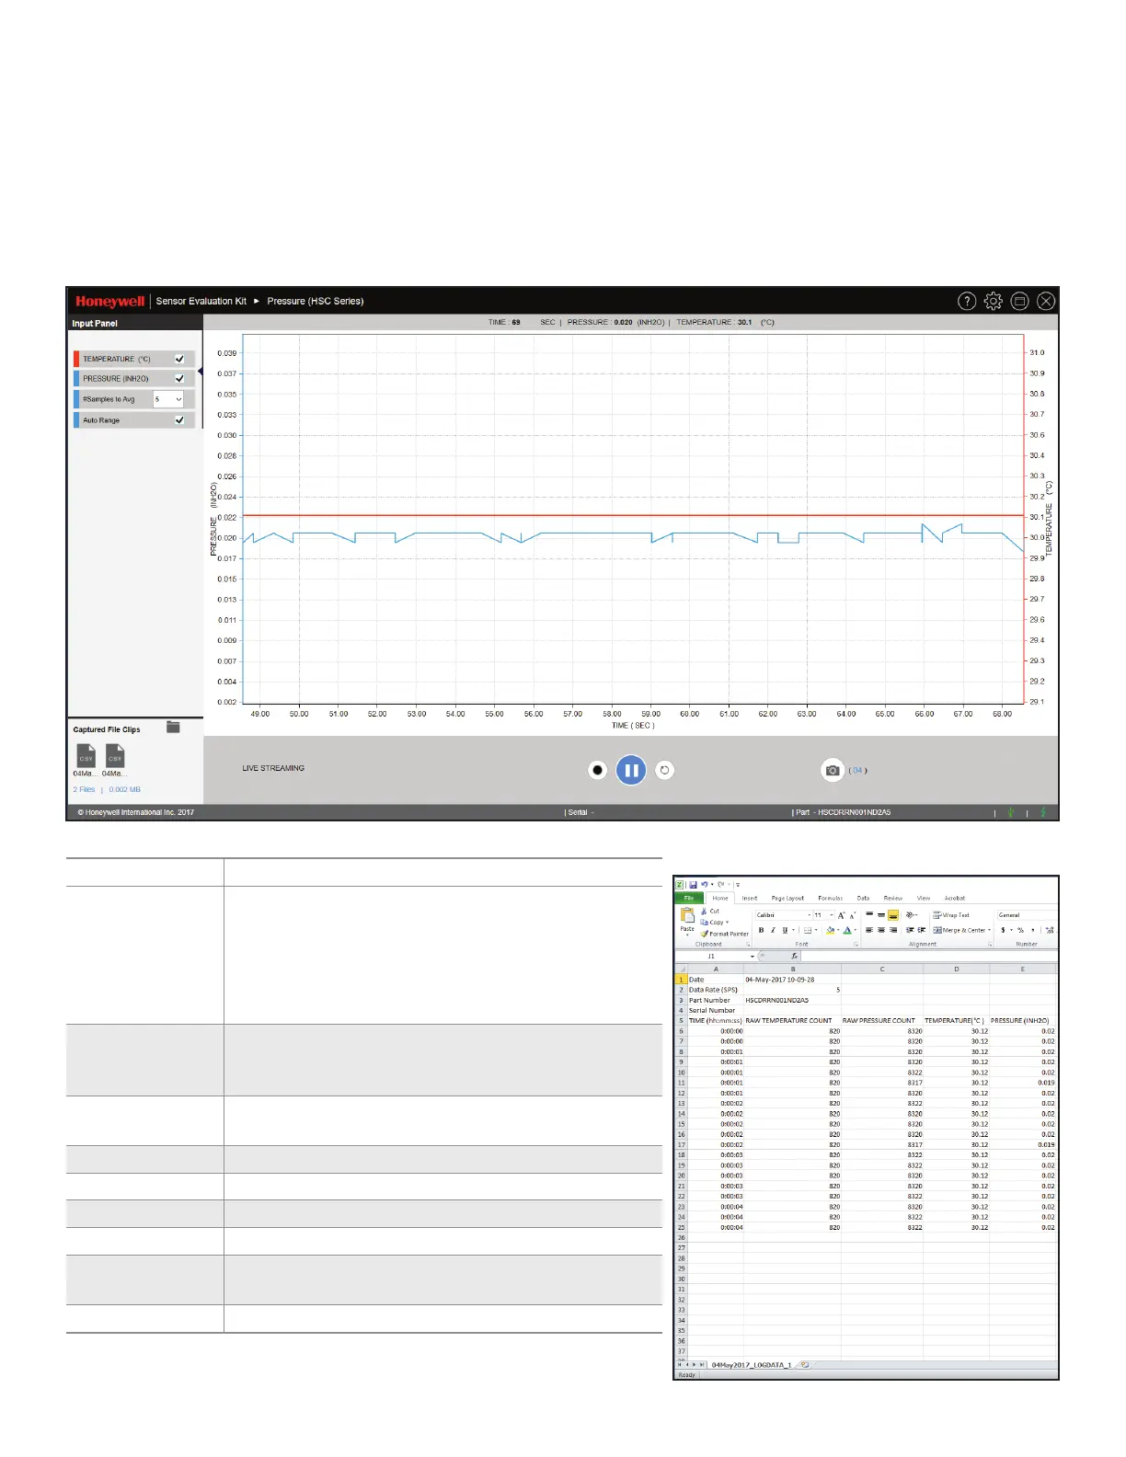1126x1457 pixels.
Task: Click Sensor Evaluation Kit in the header
Action: point(201,301)
